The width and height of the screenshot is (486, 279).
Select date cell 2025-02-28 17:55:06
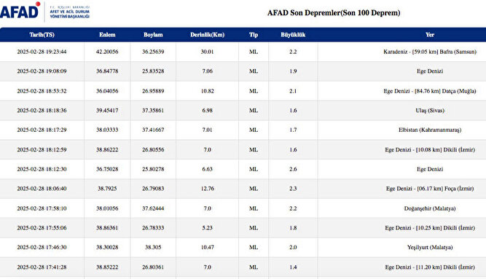click(x=42, y=228)
